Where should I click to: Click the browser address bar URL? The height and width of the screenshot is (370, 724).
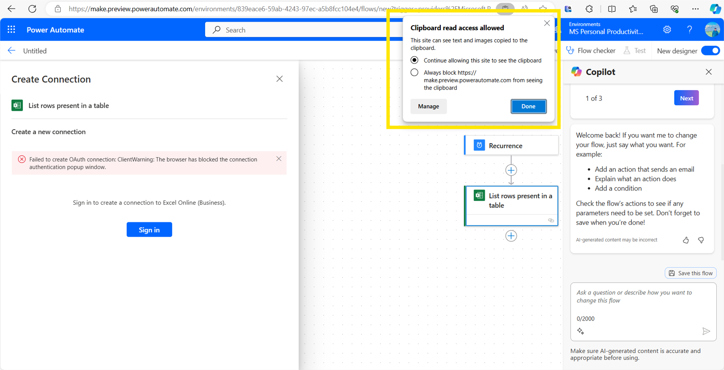279,9
